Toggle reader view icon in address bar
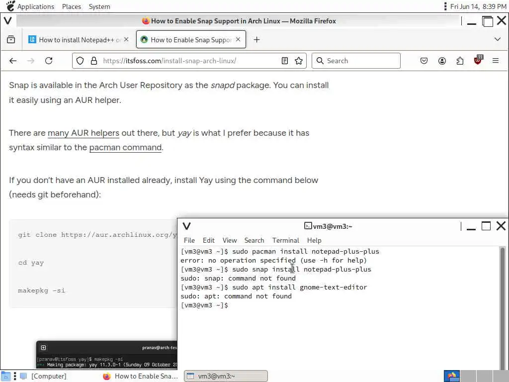Screen dimensions: 509x382 (285, 61)
